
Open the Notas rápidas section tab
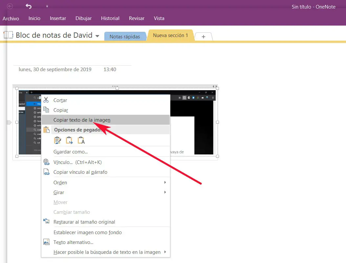pos(125,37)
